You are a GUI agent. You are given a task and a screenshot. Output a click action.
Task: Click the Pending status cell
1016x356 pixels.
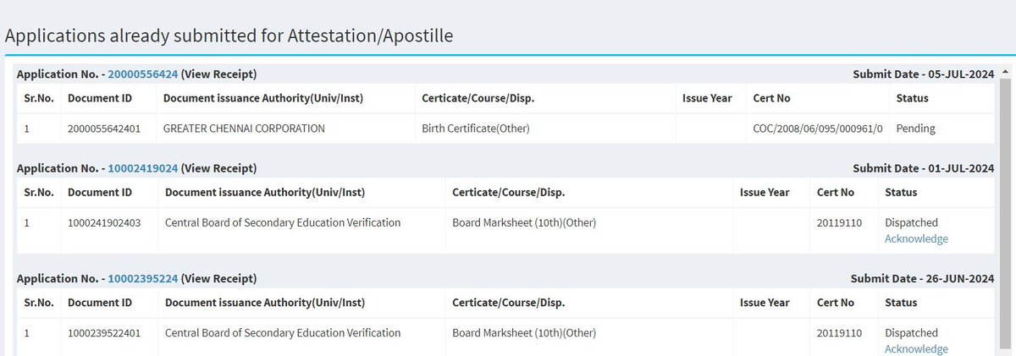[915, 129]
